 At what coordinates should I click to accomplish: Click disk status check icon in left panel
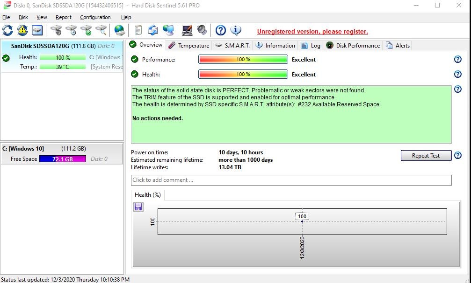(x=6, y=58)
